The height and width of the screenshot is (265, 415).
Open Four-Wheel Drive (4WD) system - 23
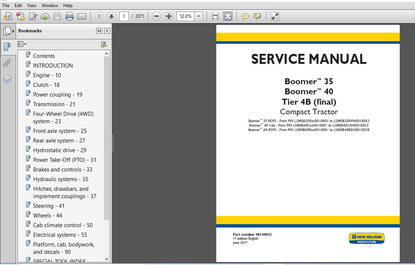pos(64,117)
